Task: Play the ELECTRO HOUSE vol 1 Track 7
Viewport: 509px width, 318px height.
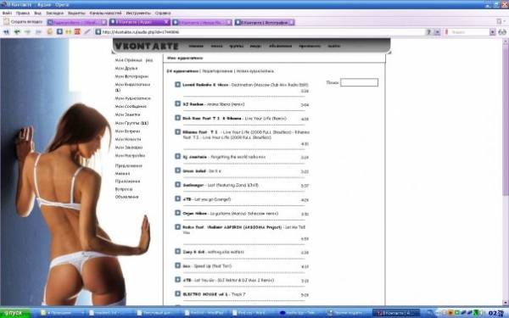Action: pyautogui.click(x=177, y=293)
